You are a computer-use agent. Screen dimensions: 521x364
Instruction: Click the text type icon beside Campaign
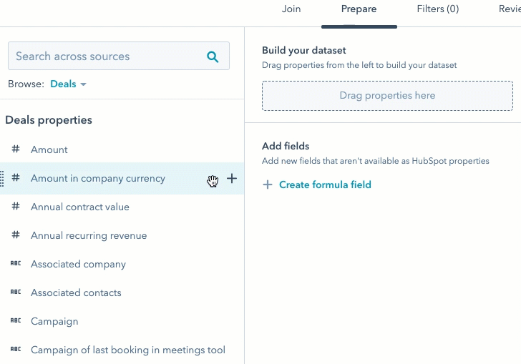(16, 321)
